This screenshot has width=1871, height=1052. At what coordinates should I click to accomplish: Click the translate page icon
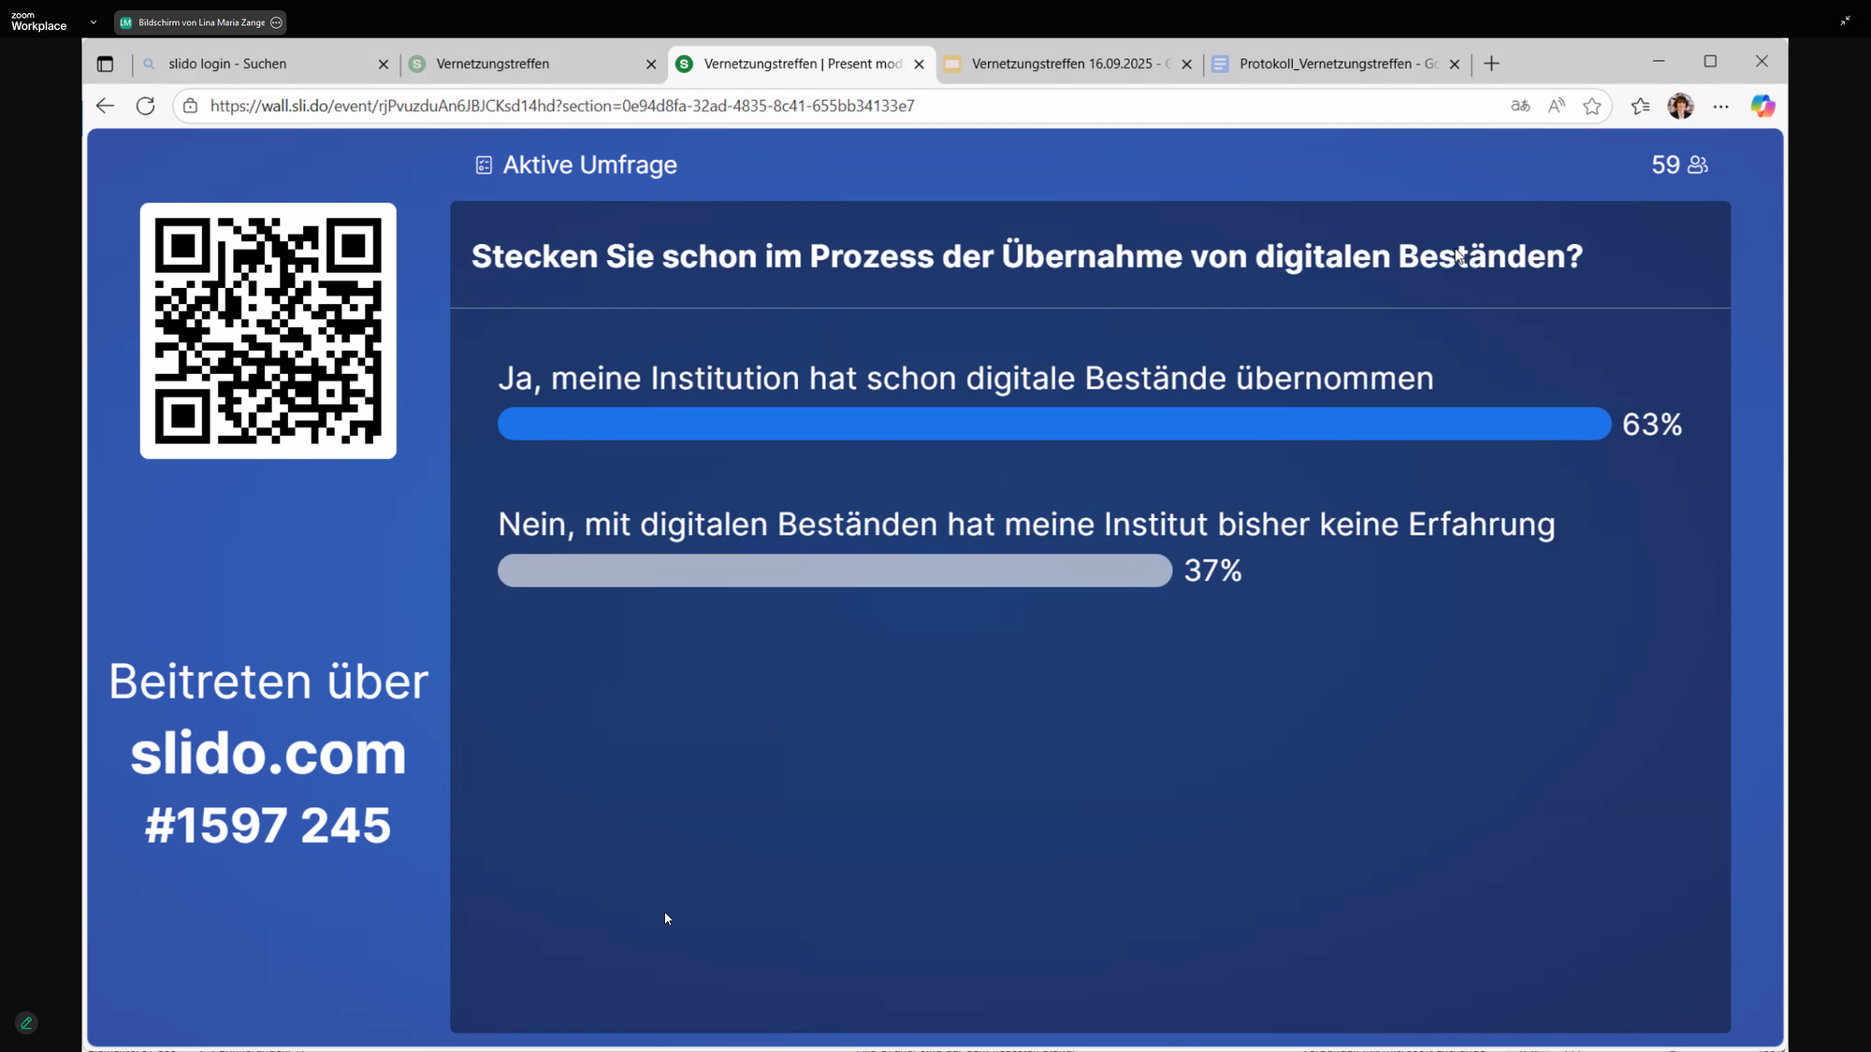pos(1520,106)
